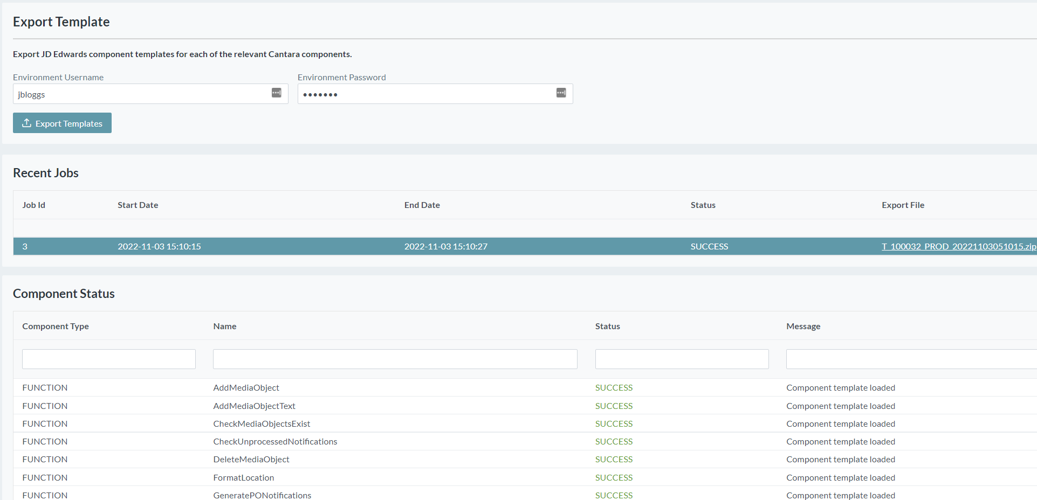
Task: Click the password manager icon in Password field
Action: [x=561, y=93]
